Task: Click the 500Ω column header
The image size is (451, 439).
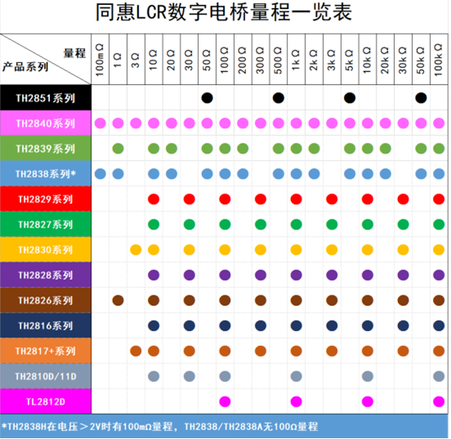Action: tap(279, 60)
